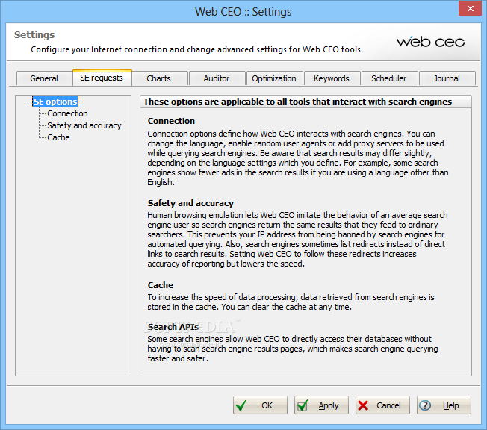Click the Connection heading in description pane
The width and height of the screenshot is (487, 430).
[x=171, y=121]
